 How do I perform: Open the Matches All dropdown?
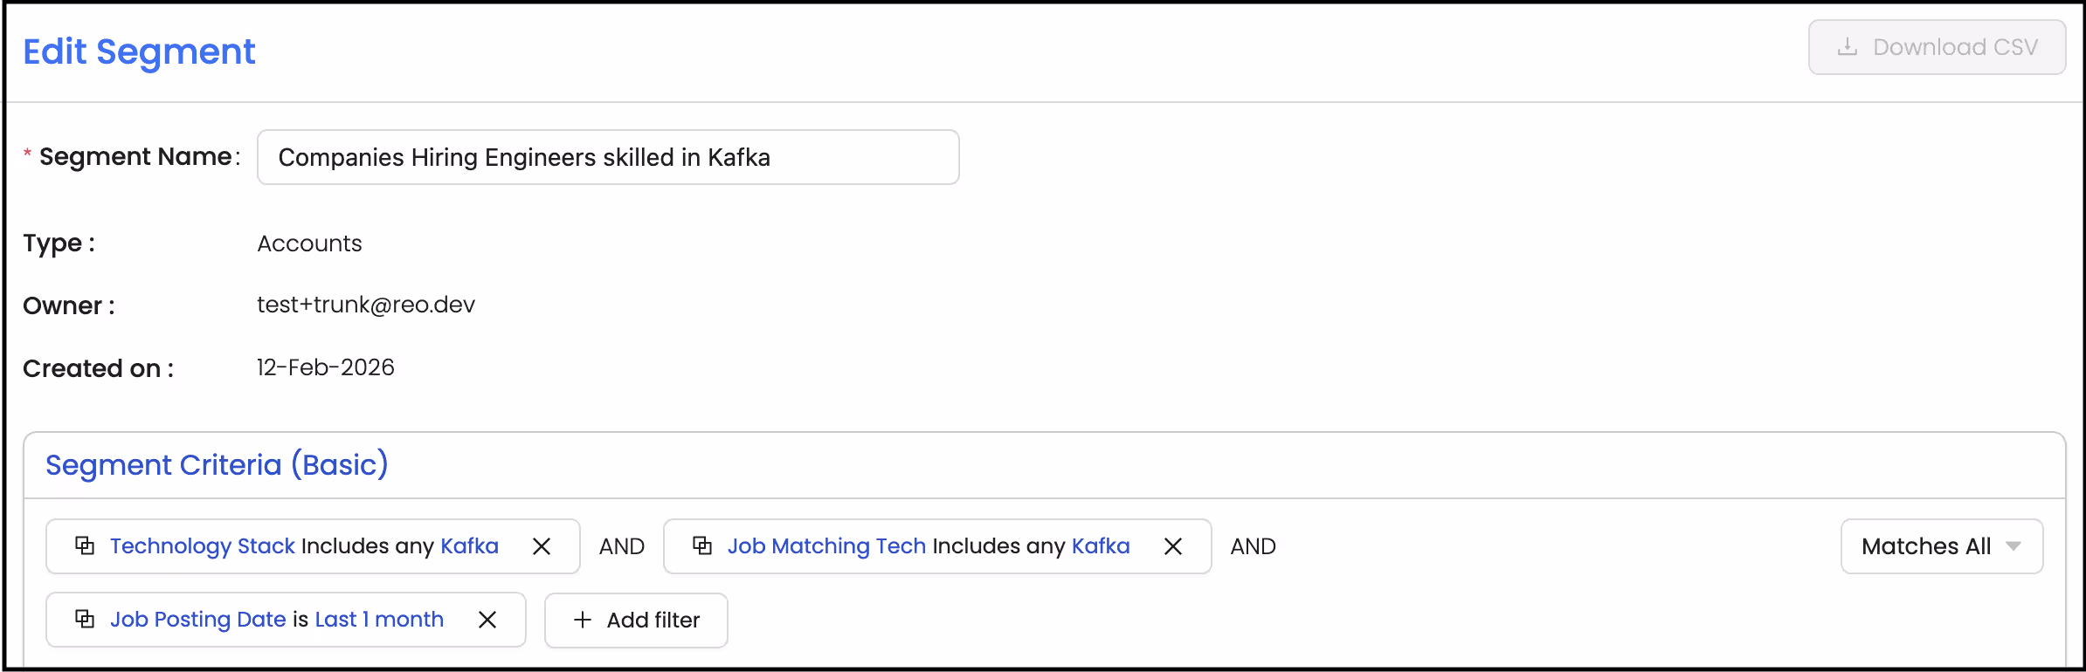pyautogui.click(x=1941, y=545)
